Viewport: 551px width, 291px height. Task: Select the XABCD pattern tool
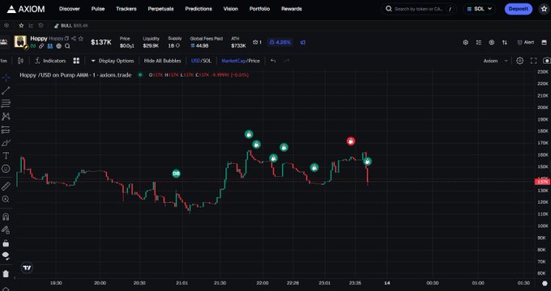tap(6, 116)
